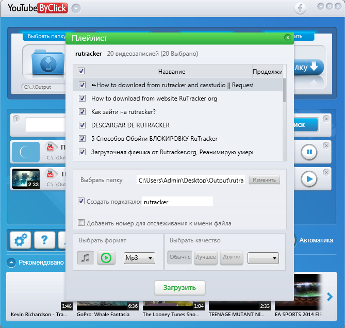This screenshot has height=328, width=345.
Task: Click the playlist name 'rutracker' heading
Action: (89, 54)
